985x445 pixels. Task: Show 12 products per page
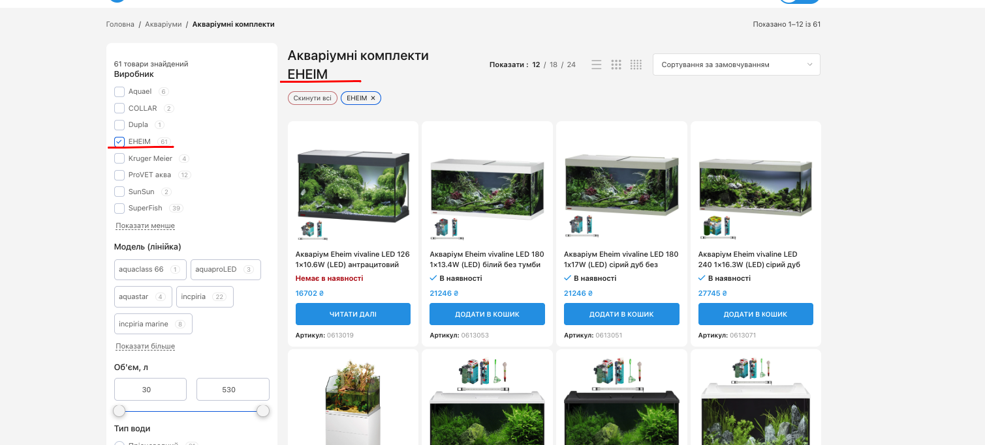click(536, 65)
